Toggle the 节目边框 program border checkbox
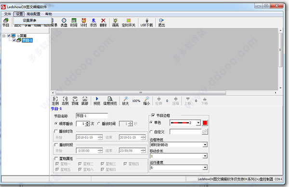289x187 pixels. [x=153, y=115]
